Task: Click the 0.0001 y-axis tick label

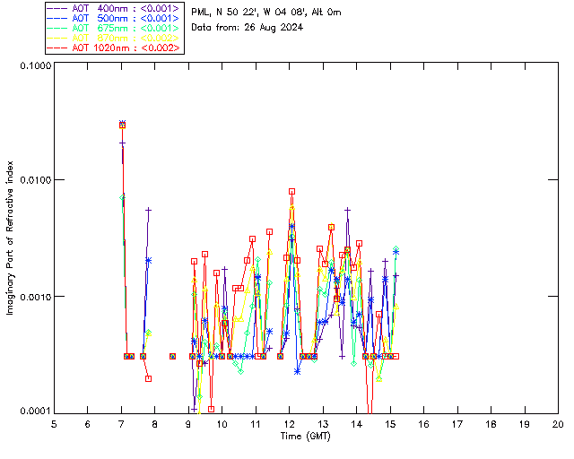Action: point(36,411)
